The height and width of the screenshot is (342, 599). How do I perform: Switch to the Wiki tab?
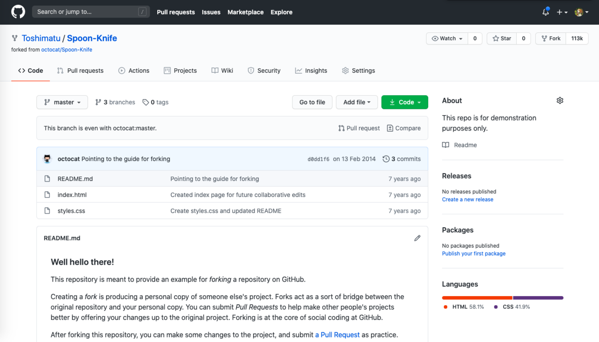pyautogui.click(x=222, y=71)
